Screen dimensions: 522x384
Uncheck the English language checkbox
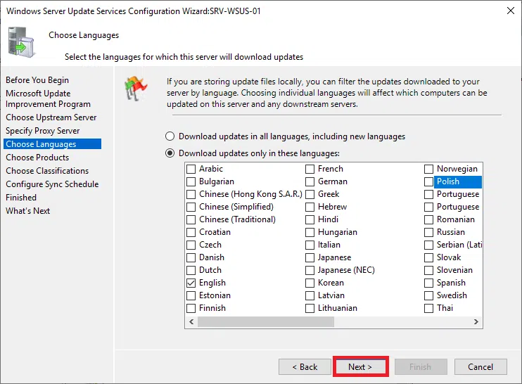[x=191, y=283]
